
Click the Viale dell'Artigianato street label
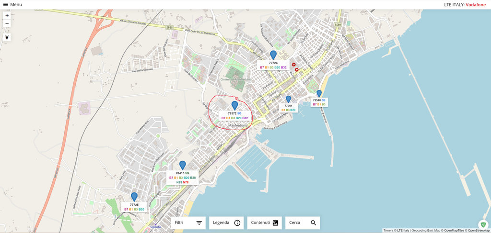coord(143,70)
